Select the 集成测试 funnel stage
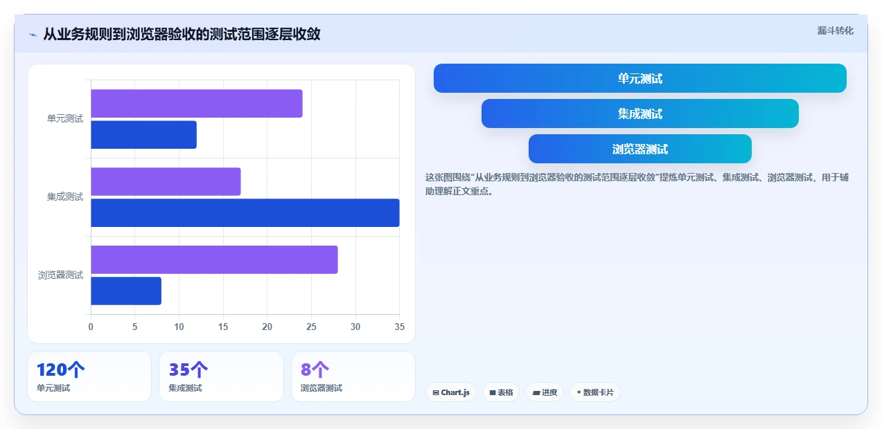The width and height of the screenshot is (882, 429). click(x=640, y=113)
